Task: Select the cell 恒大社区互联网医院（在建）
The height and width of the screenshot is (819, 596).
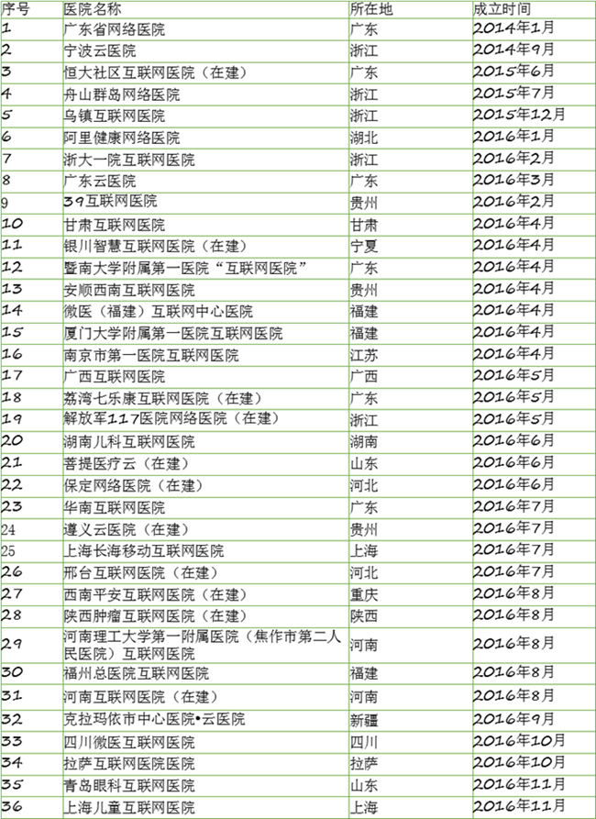Action: point(205,72)
